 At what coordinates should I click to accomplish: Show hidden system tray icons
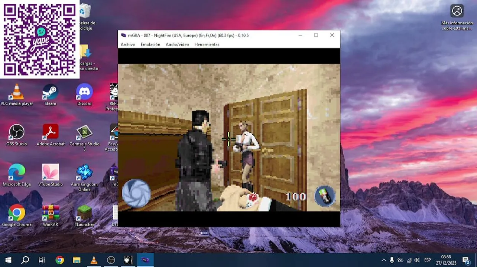coord(383,260)
